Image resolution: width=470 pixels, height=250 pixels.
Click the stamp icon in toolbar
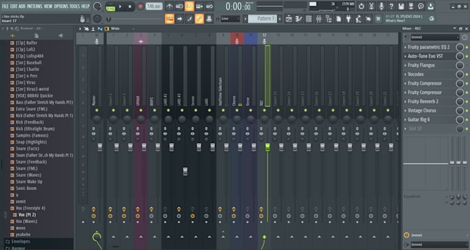coord(209,19)
